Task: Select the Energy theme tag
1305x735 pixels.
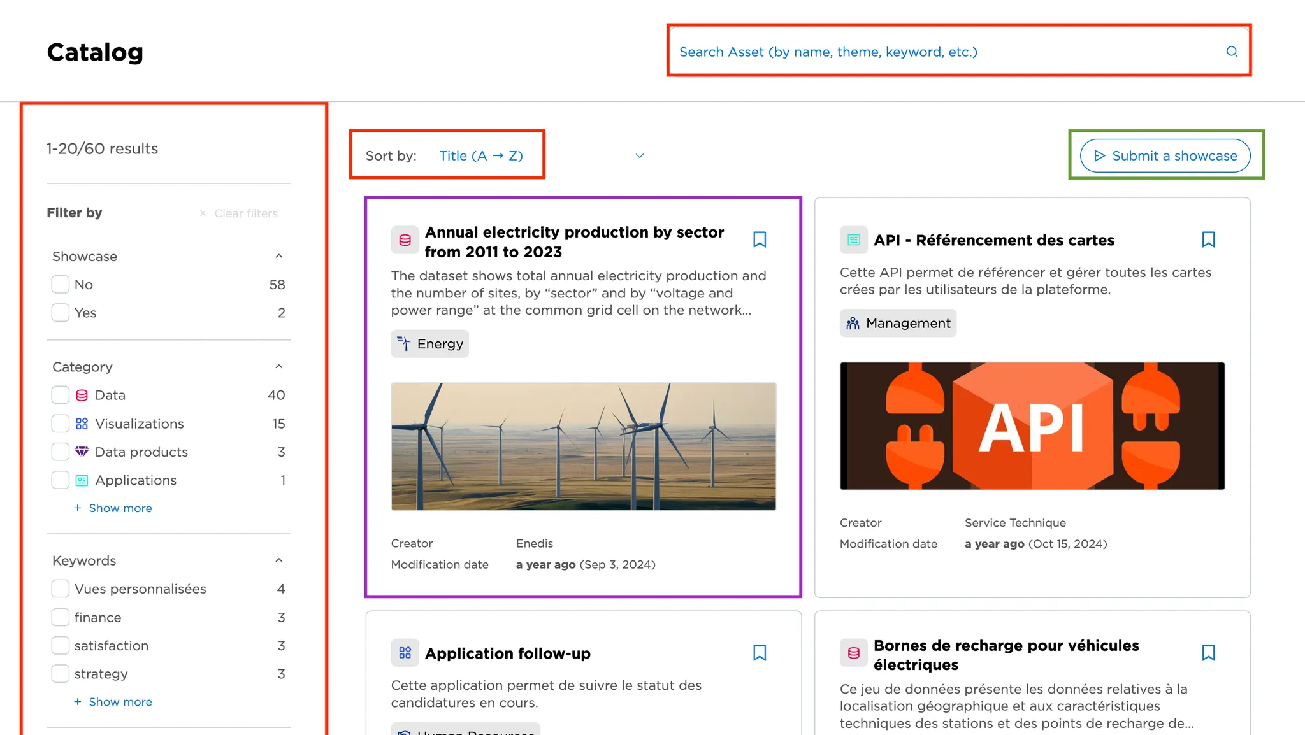Action: coord(430,344)
